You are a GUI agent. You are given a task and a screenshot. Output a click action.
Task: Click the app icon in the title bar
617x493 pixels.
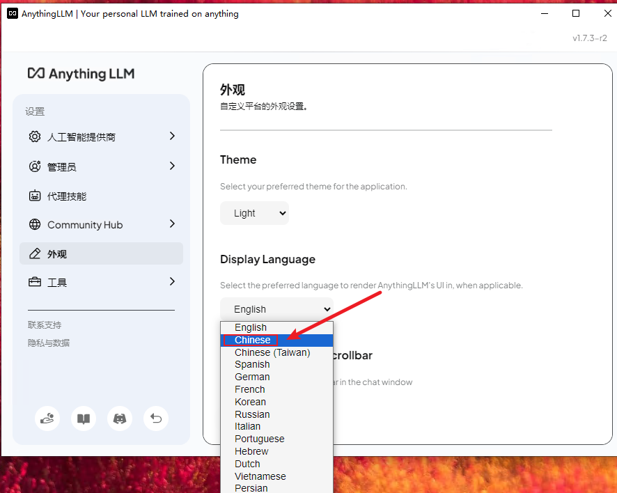click(x=13, y=13)
